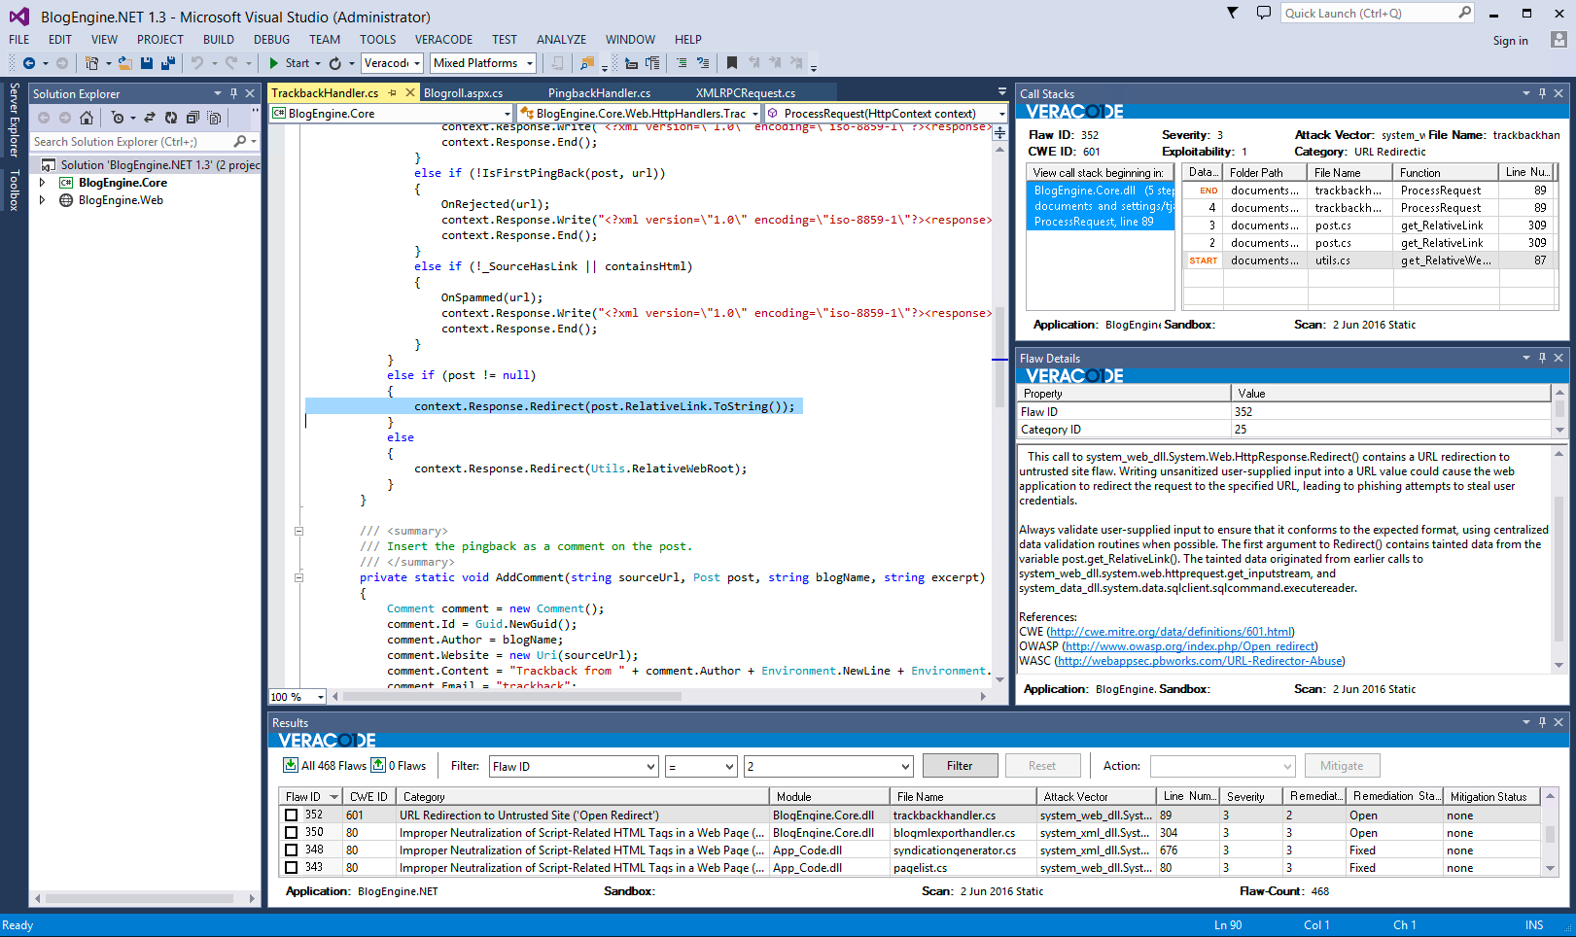Image resolution: width=1576 pixels, height=937 pixels.
Task: Click the Solution Explorer Home icon
Action: (87, 118)
